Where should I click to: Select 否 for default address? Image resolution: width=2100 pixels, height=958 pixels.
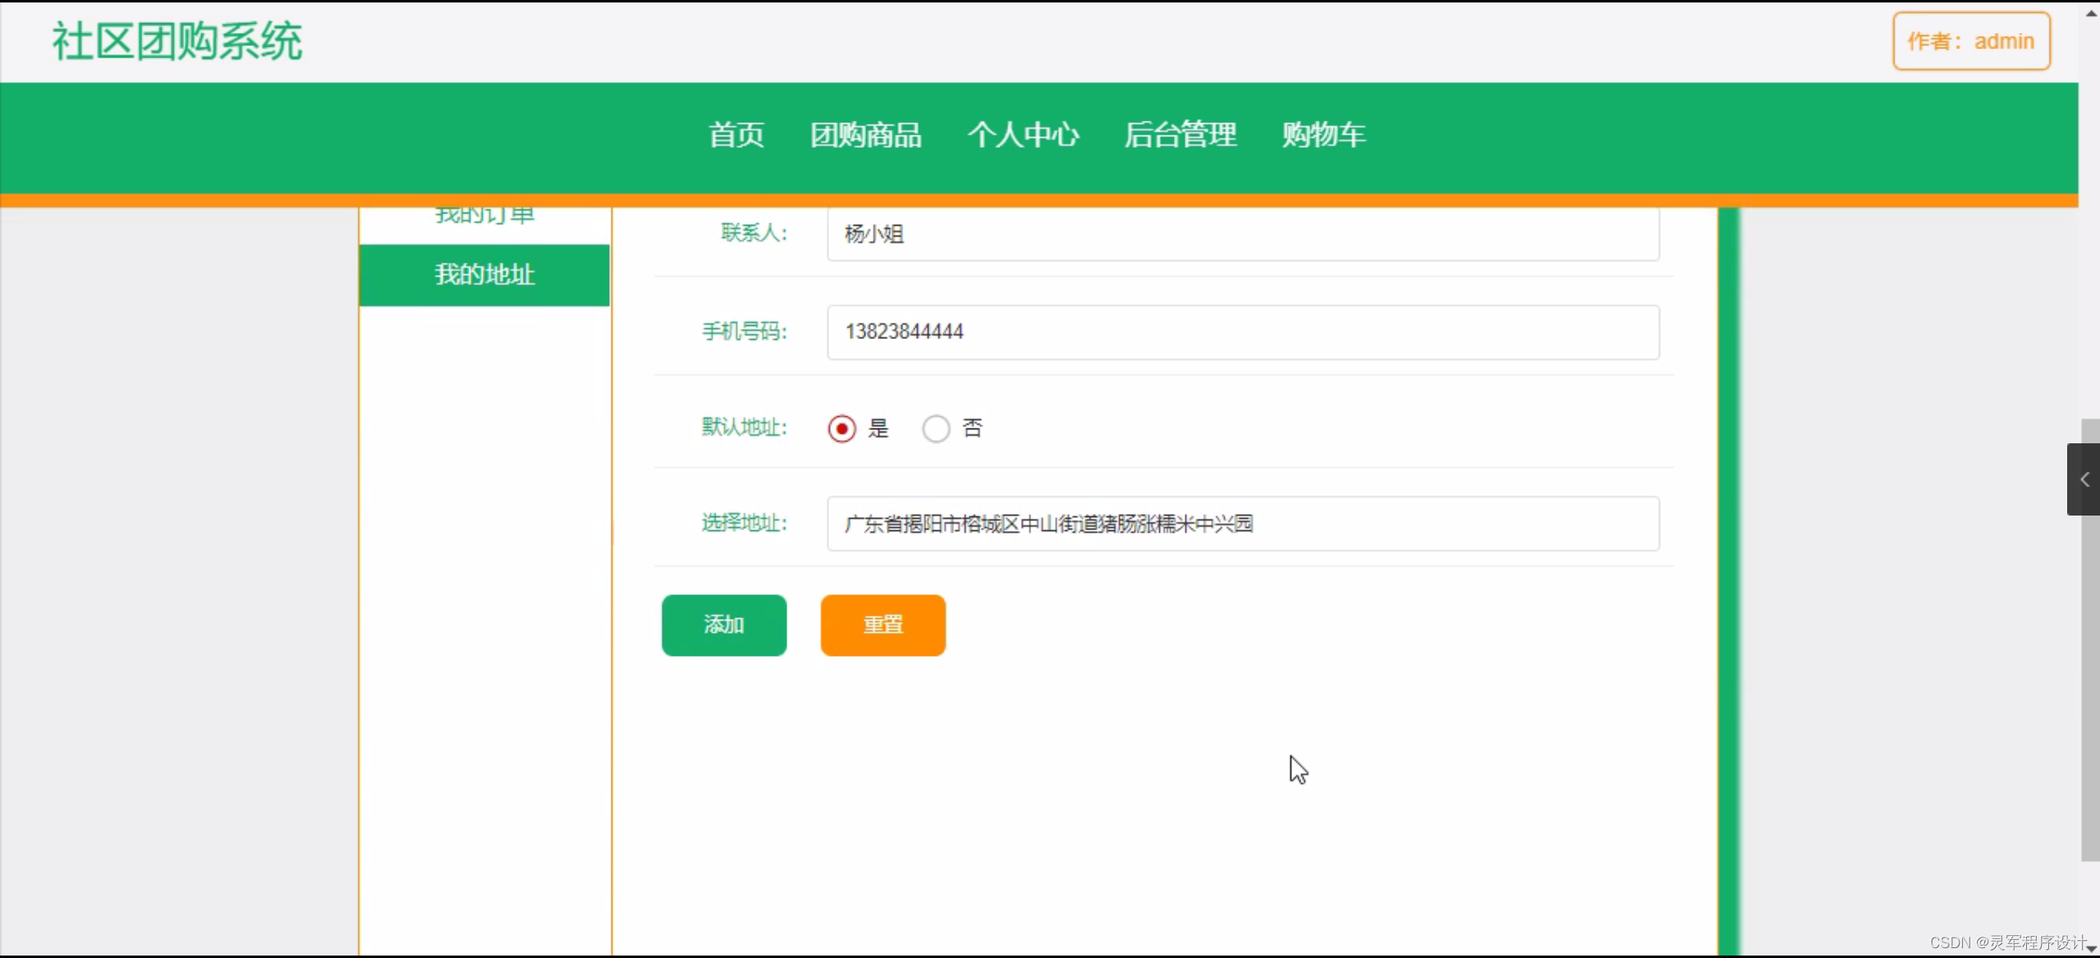pyautogui.click(x=936, y=429)
